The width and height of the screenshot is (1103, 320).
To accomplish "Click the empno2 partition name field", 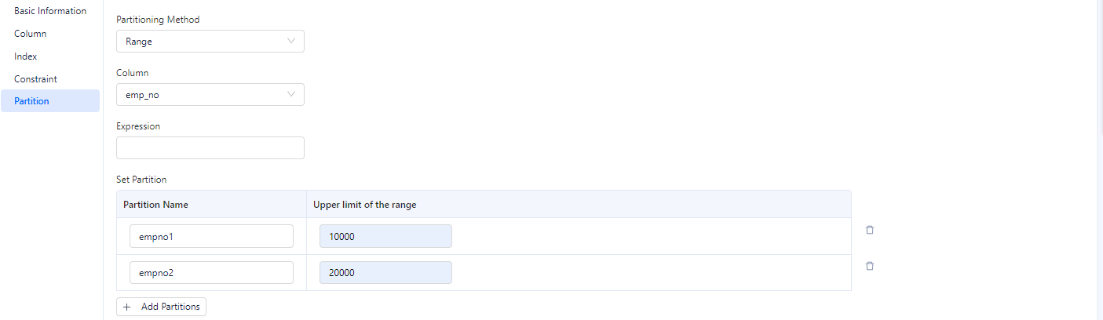I will click(211, 273).
